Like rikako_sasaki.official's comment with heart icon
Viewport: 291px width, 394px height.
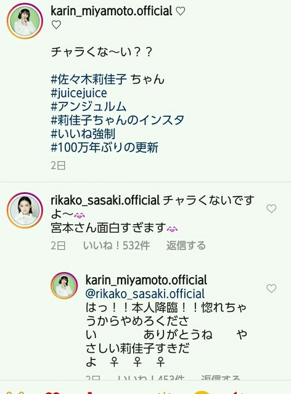(271, 209)
